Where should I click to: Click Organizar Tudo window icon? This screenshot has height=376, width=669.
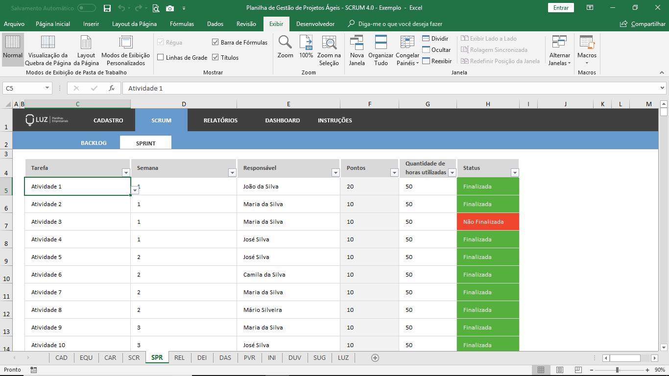click(381, 43)
